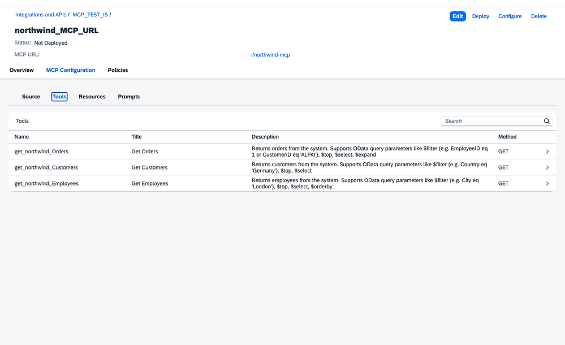The image size is (565, 345).
Task: Open the Policies tab
Action: click(118, 70)
